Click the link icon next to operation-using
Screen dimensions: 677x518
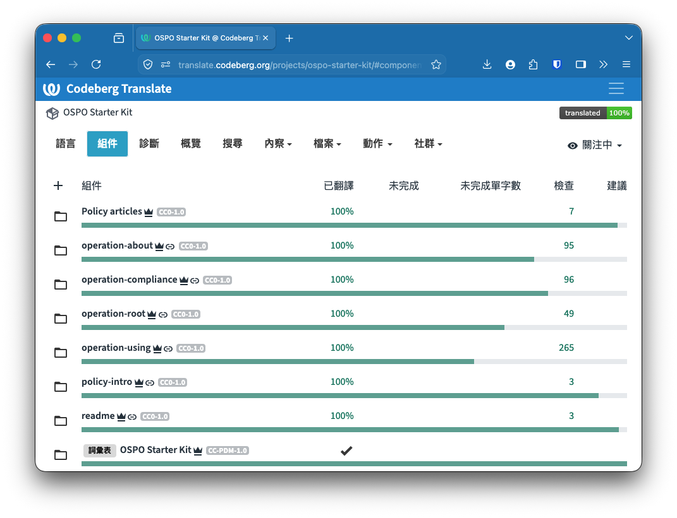pyautogui.click(x=168, y=349)
